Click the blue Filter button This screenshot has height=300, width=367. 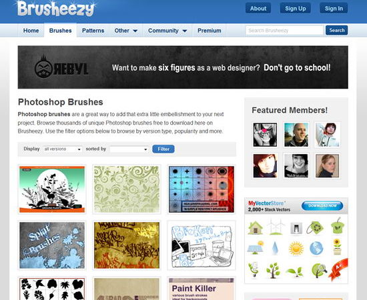163,149
